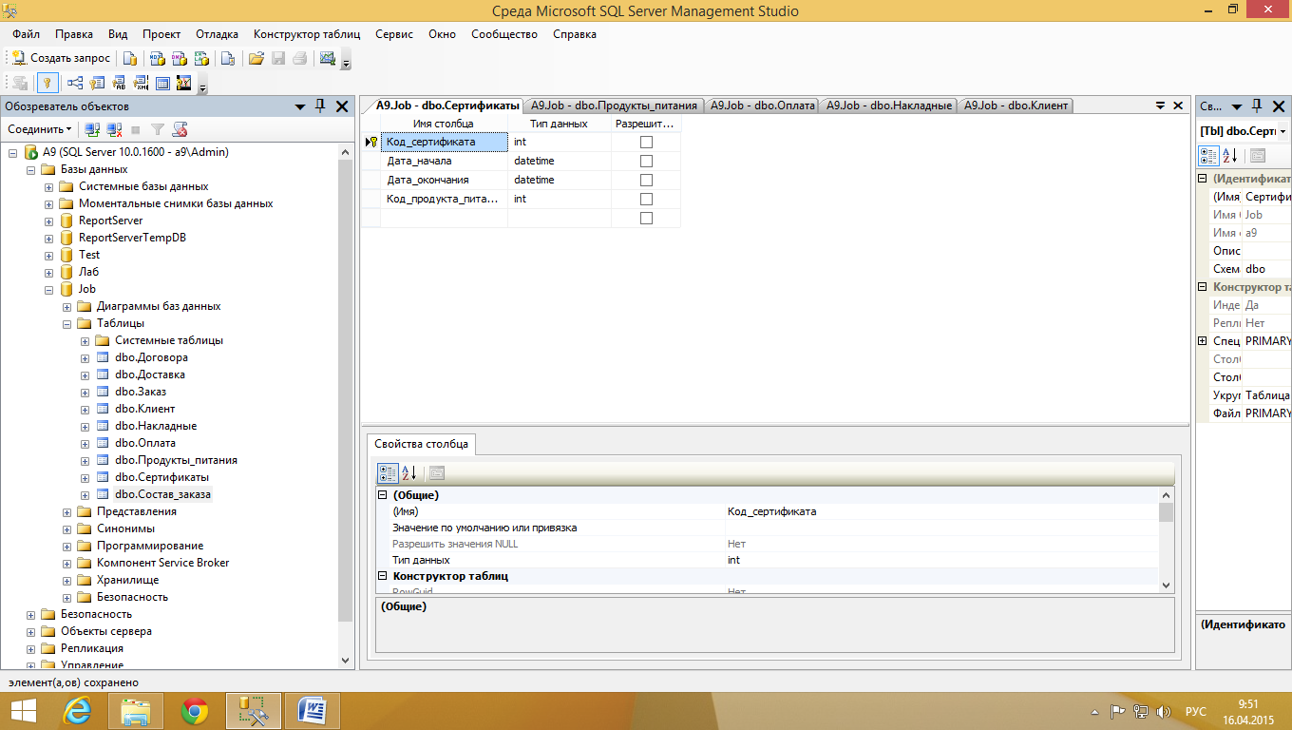Click the РУС language indicator
Screen dimensions: 1292x730
(x=1196, y=711)
